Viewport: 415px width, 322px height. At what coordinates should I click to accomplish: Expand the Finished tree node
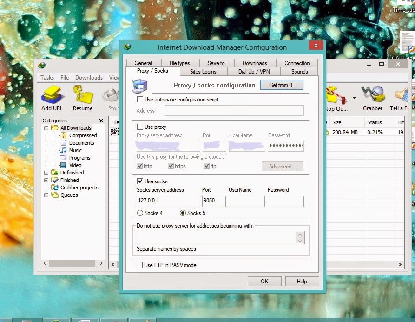tap(46, 180)
